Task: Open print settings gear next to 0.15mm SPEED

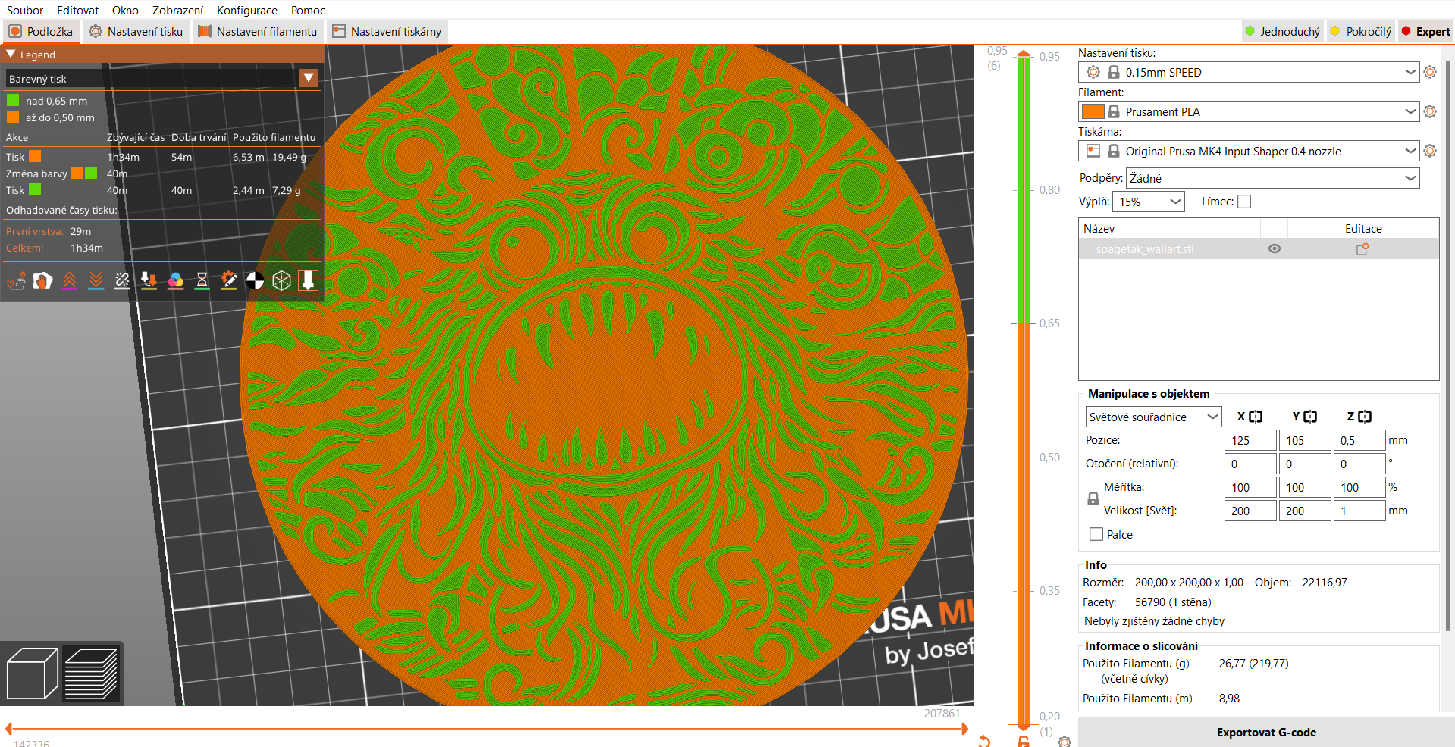Action: (1430, 72)
